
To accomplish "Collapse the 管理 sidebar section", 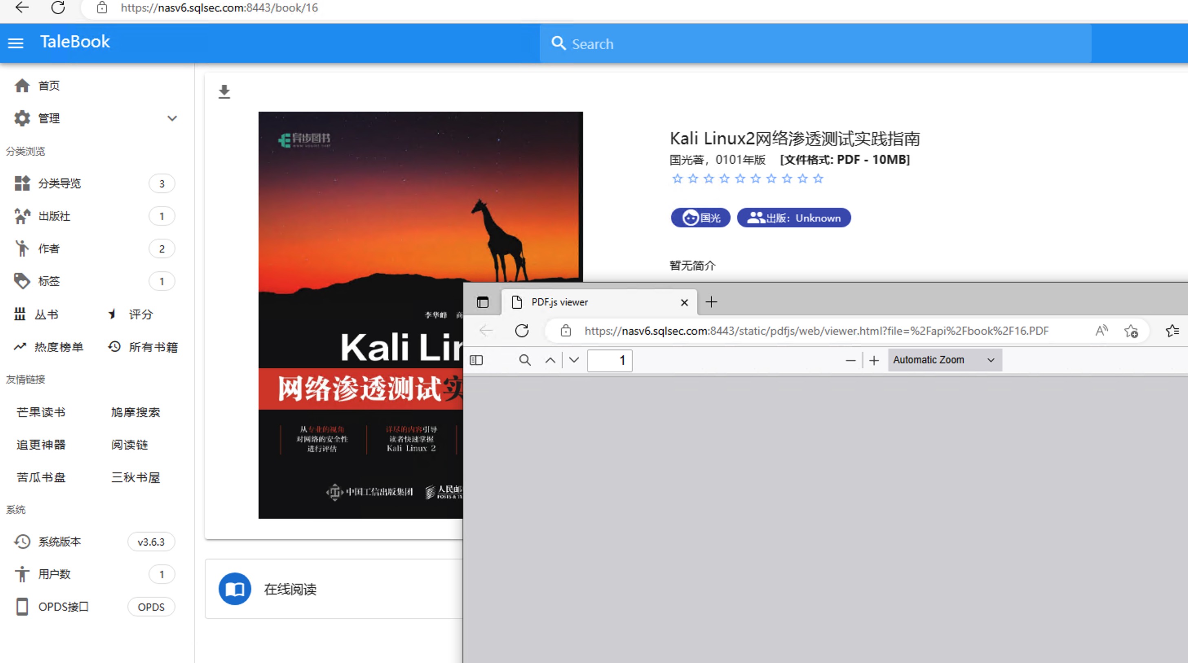I will click(172, 119).
